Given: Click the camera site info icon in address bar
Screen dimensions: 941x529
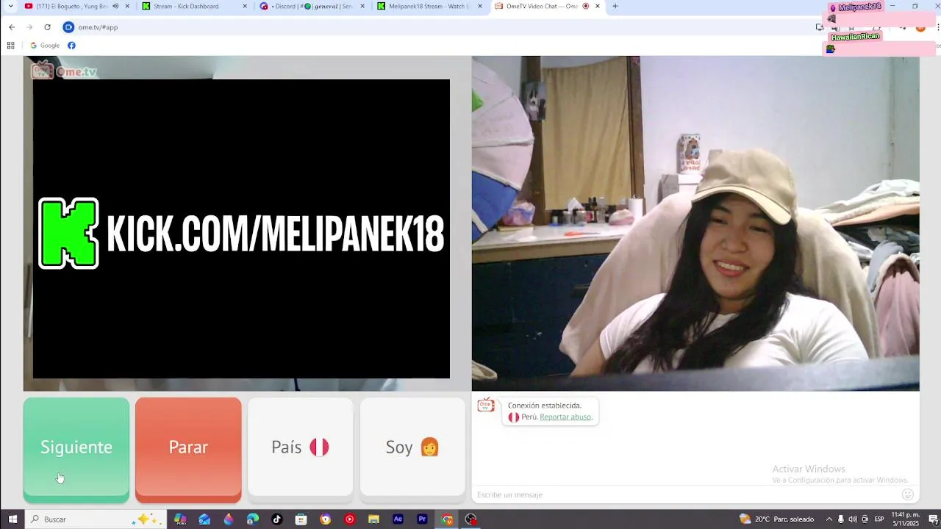Looking at the screenshot, I should (68, 27).
